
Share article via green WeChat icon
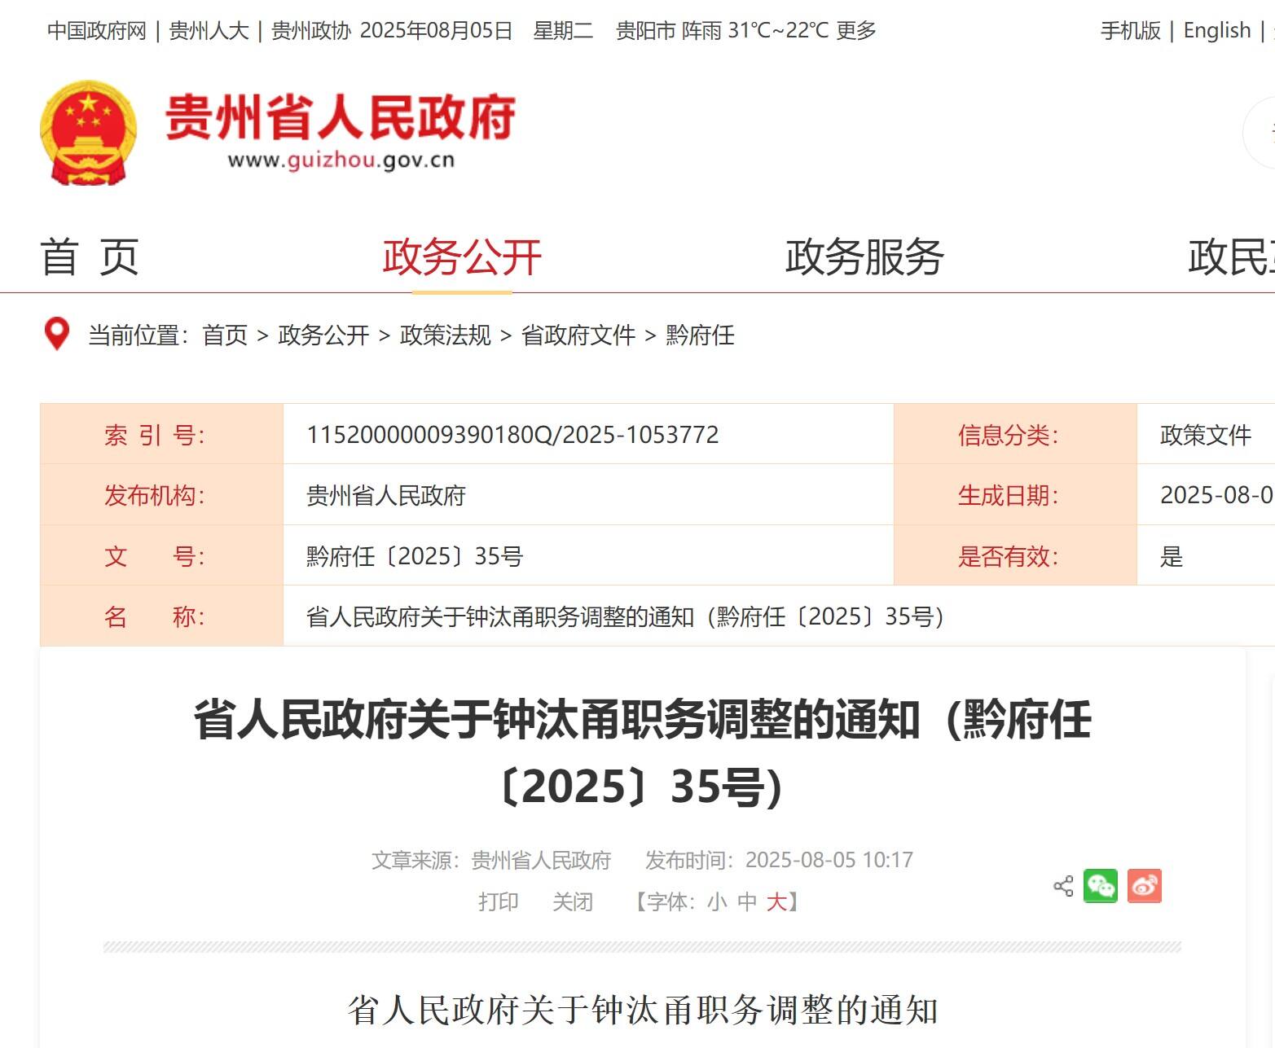pyautogui.click(x=1100, y=886)
